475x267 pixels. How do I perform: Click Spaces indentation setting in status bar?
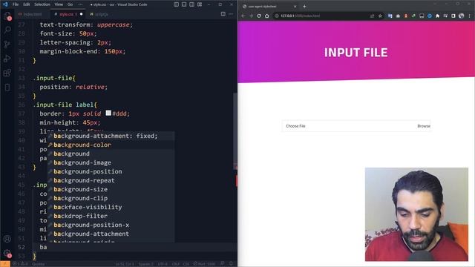(145, 264)
